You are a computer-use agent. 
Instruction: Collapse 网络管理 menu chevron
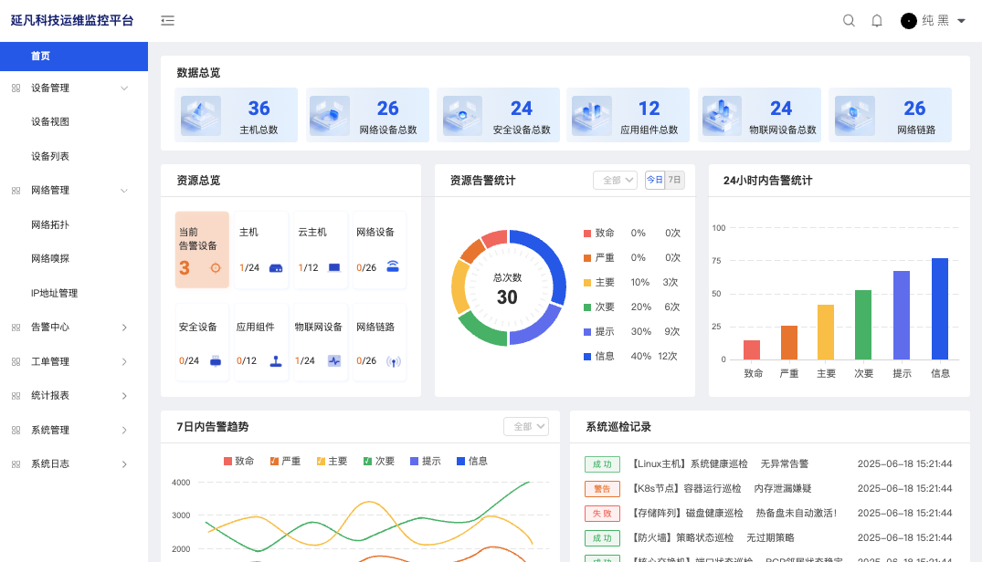[124, 191]
